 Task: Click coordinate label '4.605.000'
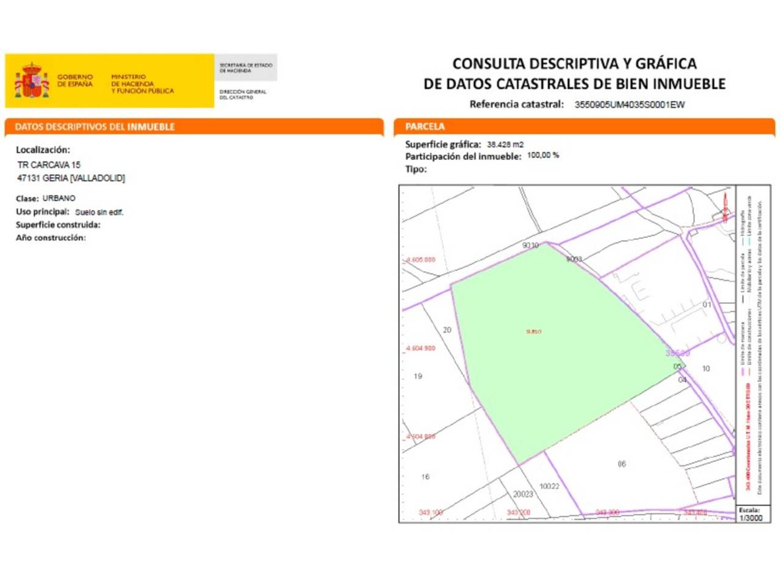(x=421, y=260)
